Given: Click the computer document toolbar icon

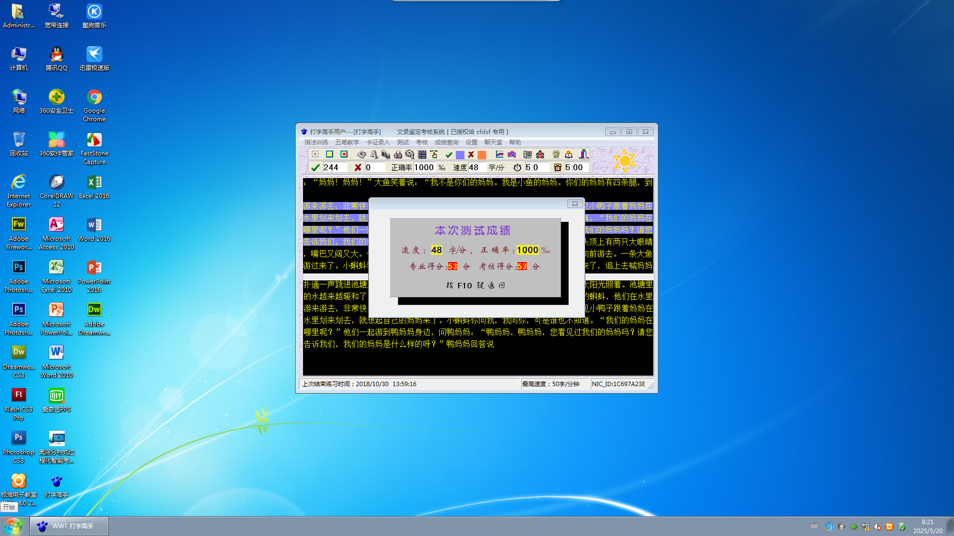Looking at the screenshot, I should [x=528, y=154].
